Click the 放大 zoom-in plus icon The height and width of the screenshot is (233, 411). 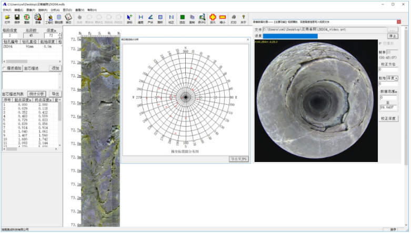tap(213, 18)
